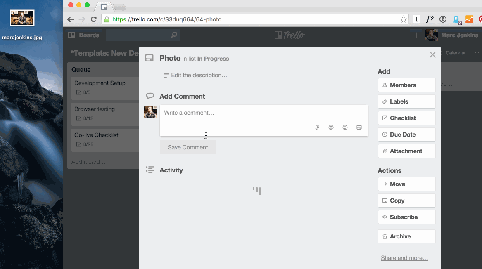Open the Share and more link
The width and height of the screenshot is (482, 269).
(404, 258)
